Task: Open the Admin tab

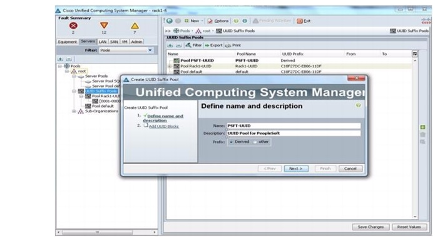Action: pyautogui.click(x=136, y=42)
